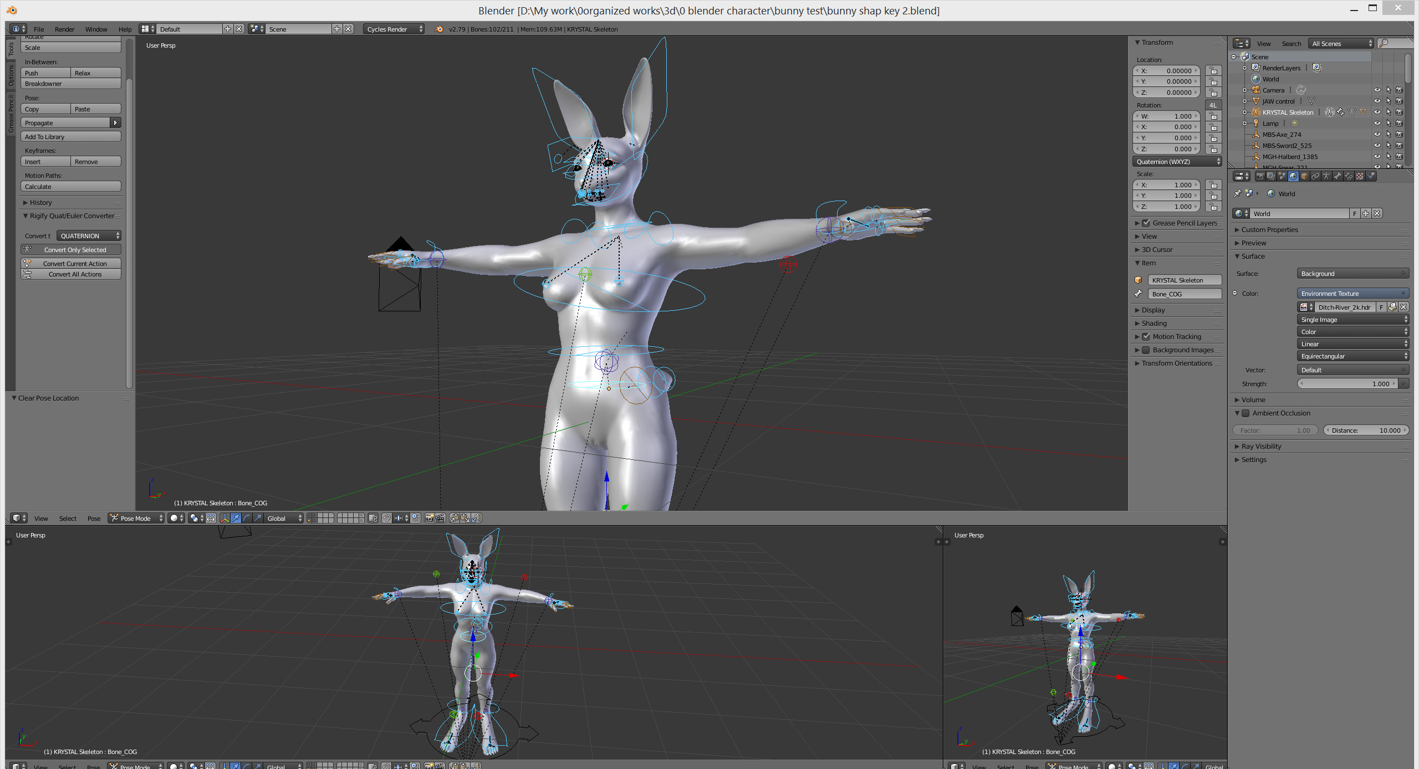This screenshot has height=769, width=1419.
Task: Open Bone Constraints properties tab
Action: pyautogui.click(x=1348, y=176)
